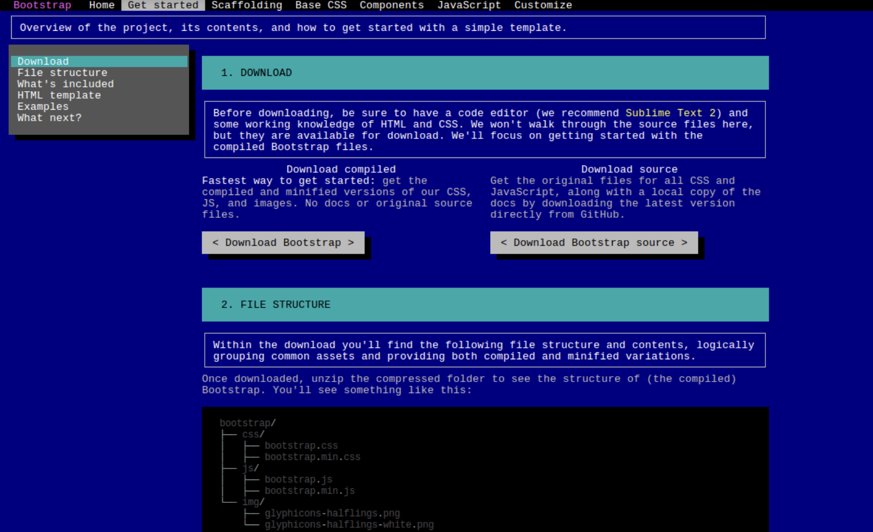The image size is (873, 532).
Task: Navigate to Components in top bar
Action: pos(392,5)
